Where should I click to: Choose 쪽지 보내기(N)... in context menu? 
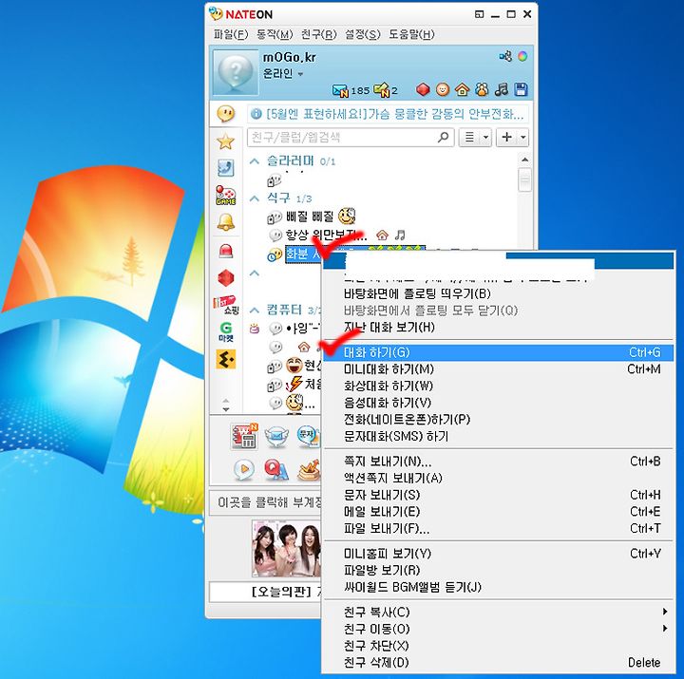click(x=498, y=462)
